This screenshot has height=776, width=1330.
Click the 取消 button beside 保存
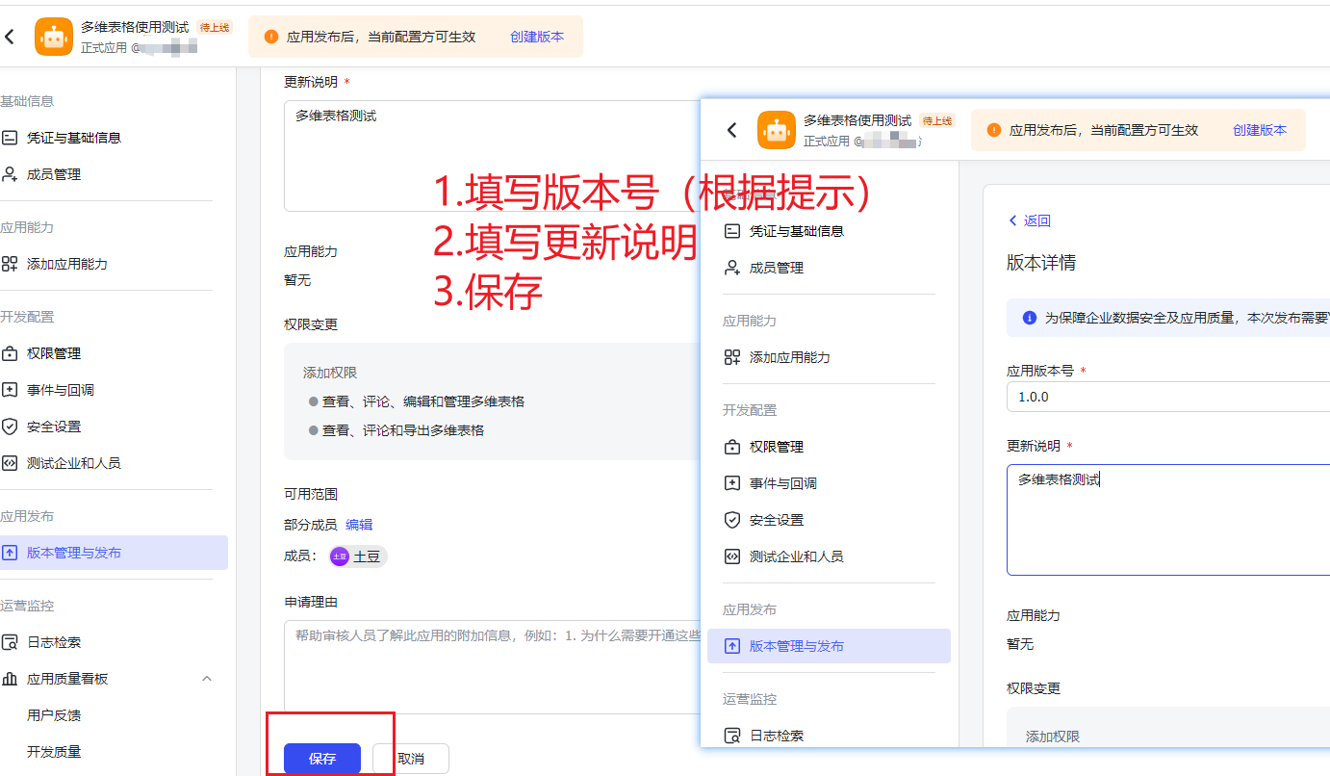click(411, 759)
